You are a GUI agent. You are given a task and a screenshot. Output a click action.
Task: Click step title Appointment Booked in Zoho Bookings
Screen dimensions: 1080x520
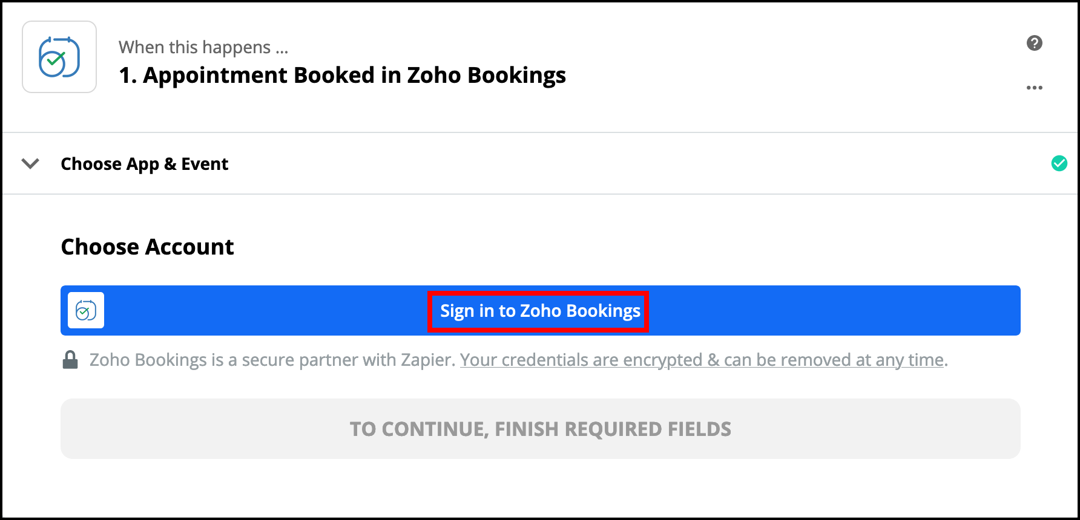[354, 75]
